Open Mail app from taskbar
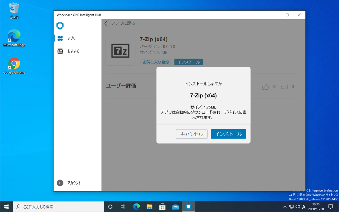This screenshot has height=212, width=339. tap(175, 207)
